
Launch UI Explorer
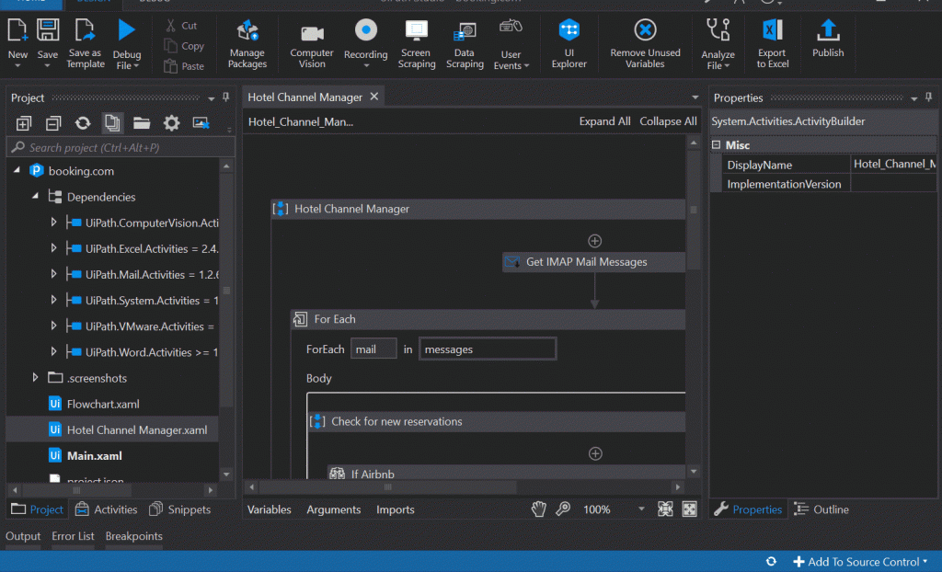pyautogui.click(x=569, y=43)
